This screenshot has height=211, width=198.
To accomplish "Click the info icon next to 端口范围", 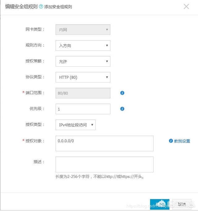I will (122, 93).
